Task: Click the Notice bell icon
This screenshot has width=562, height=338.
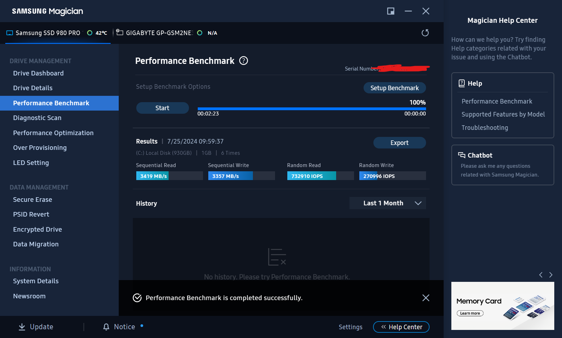Action: 106,327
